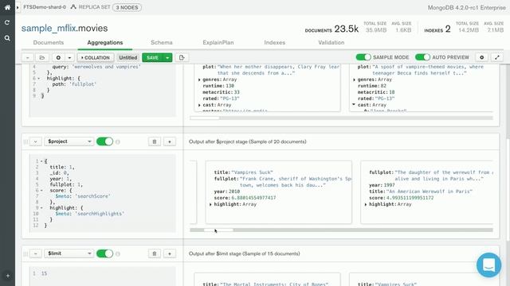Open the Validation tab
This screenshot has width=510, height=286.
[x=331, y=42]
